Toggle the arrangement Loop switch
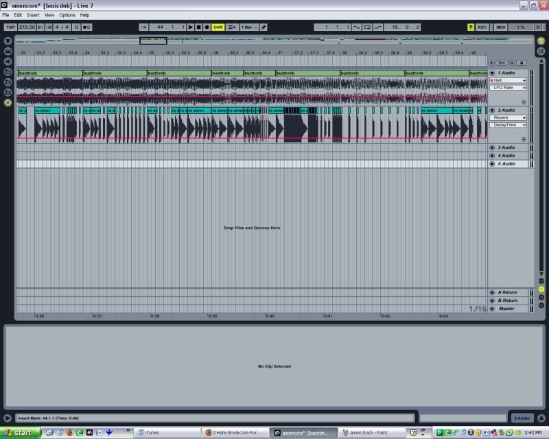 tap(367, 27)
